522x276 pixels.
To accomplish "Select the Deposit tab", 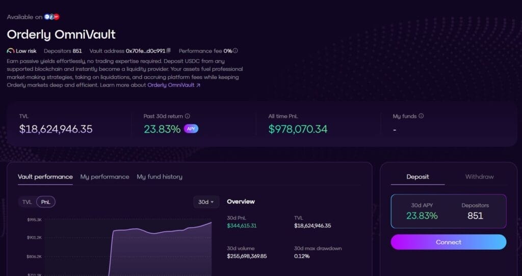I will [417, 177].
